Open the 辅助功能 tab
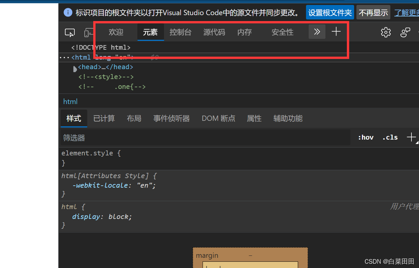This screenshot has width=419, height=268. [288, 118]
